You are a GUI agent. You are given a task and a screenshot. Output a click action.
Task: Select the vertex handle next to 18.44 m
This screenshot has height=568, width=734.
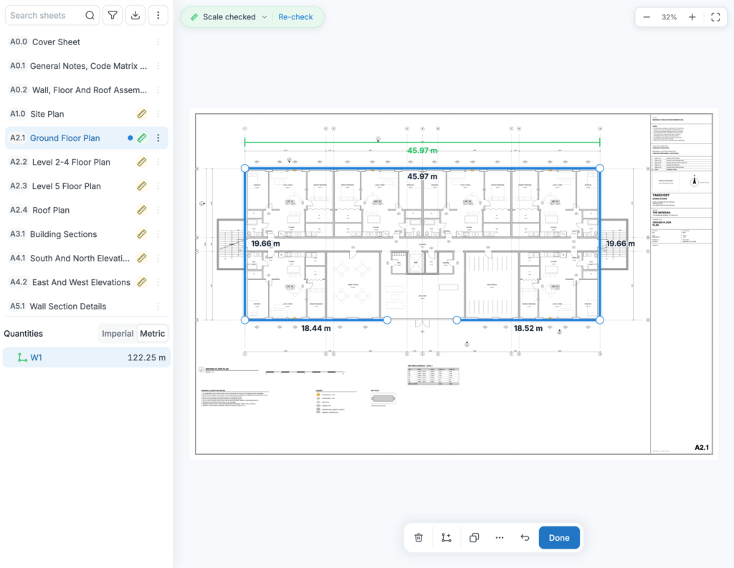pos(387,320)
